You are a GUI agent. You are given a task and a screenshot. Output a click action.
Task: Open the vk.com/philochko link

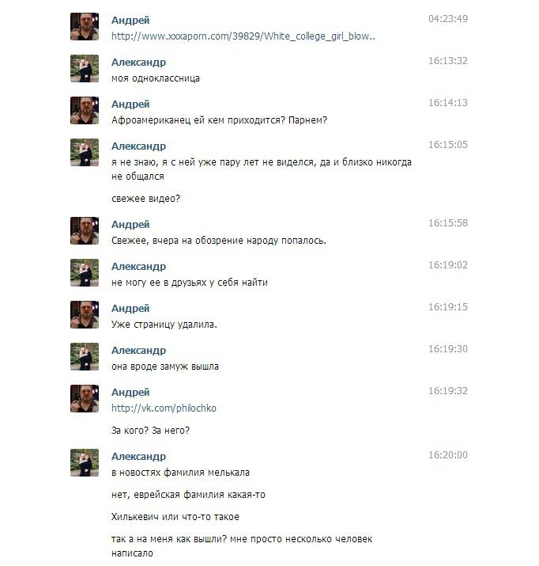tap(164, 408)
